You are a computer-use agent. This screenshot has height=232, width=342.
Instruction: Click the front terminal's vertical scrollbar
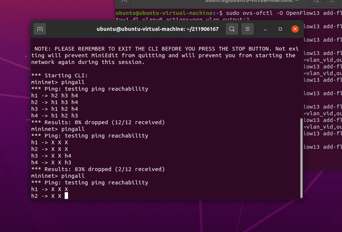(301, 158)
